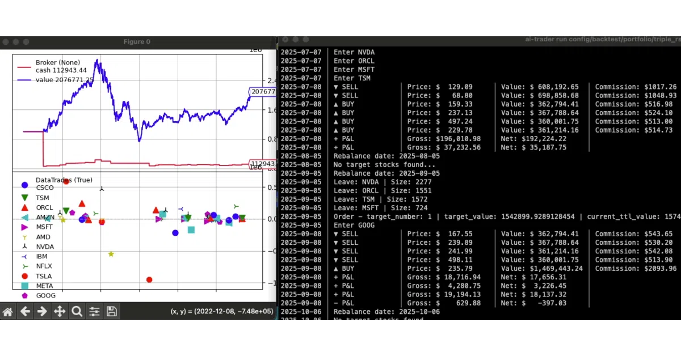Viewport: 681px width, 357px height.
Task: Click the green TSM triangle legend marker
Action: [24, 198]
